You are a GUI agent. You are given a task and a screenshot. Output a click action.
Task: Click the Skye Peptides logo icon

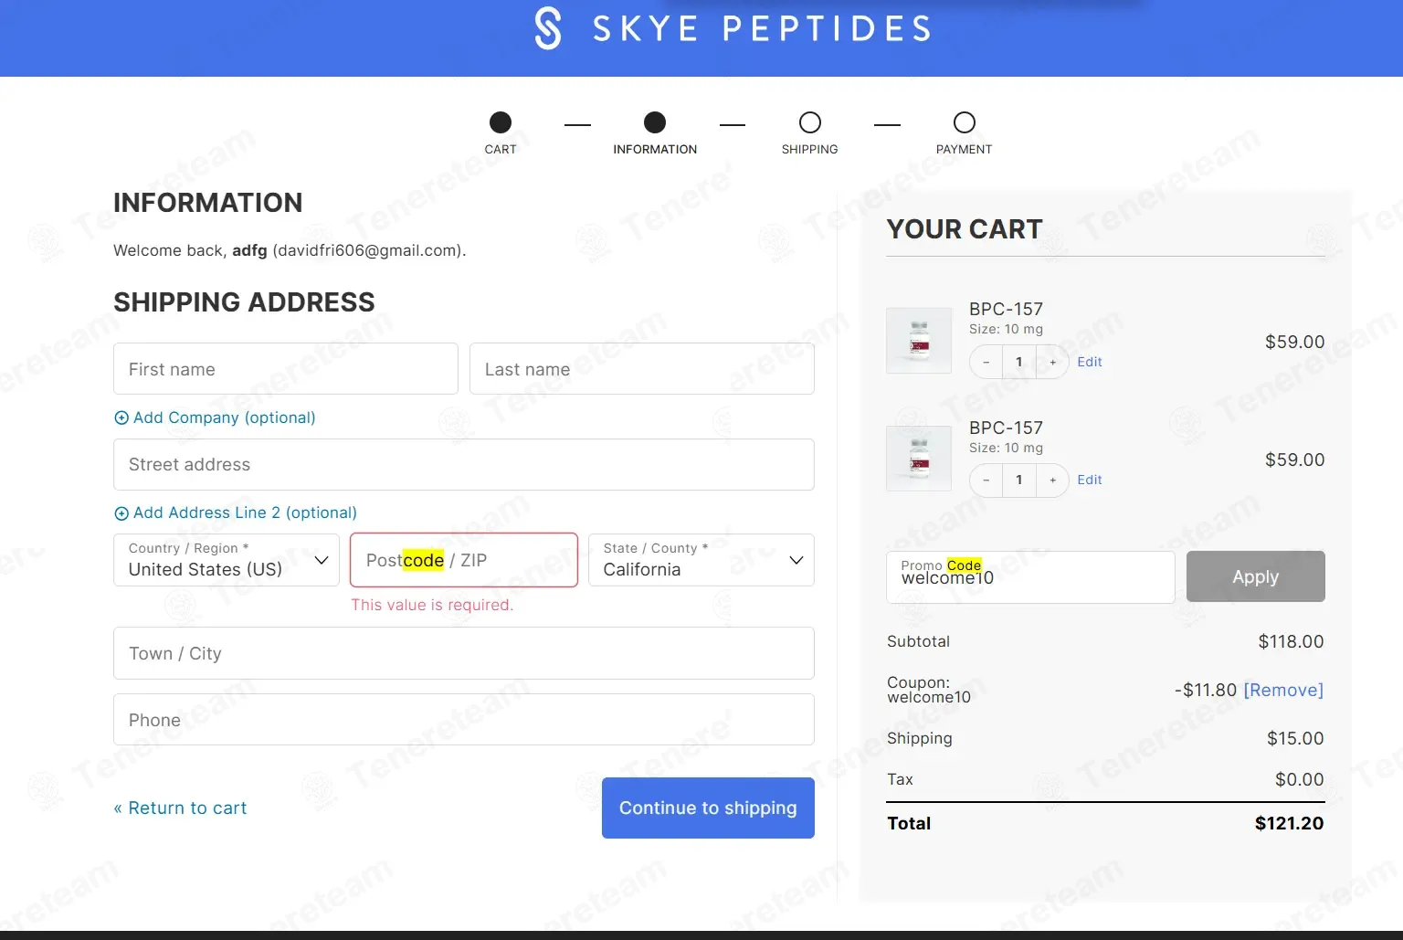tap(548, 28)
